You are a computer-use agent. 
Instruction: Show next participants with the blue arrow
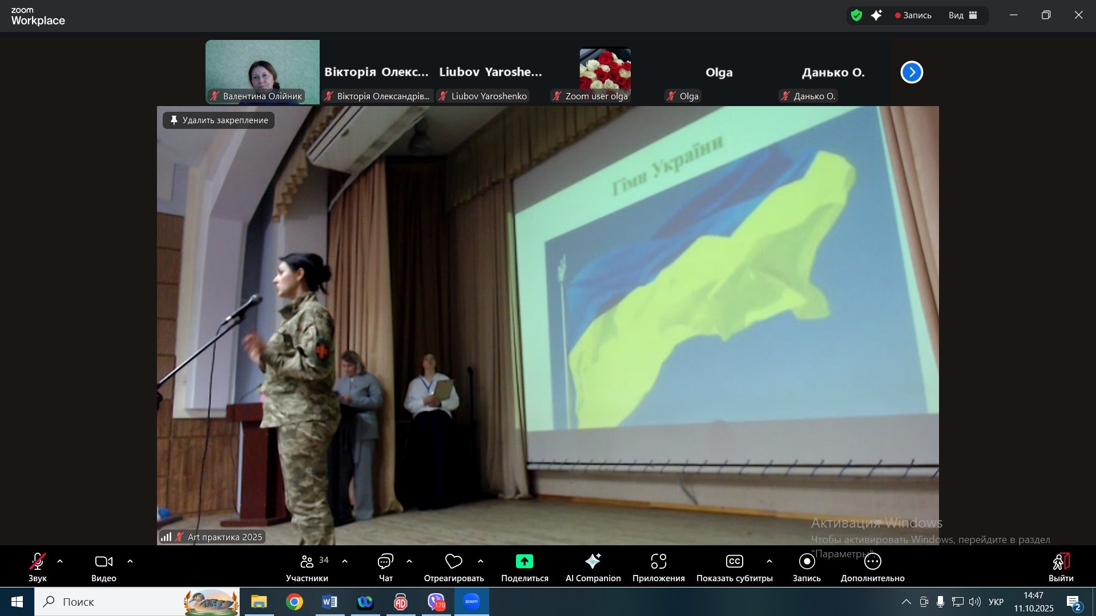(x=912, y=72)
